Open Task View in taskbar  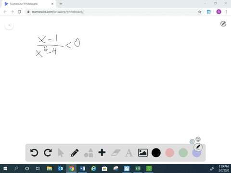(x=38, y=169)
